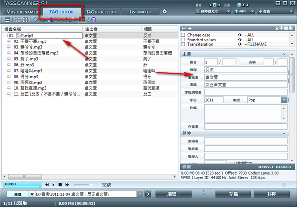Open the Pop genre dropdown
Image resolution: width=297 pixels, height=207 pixels.
coord(284,100)
